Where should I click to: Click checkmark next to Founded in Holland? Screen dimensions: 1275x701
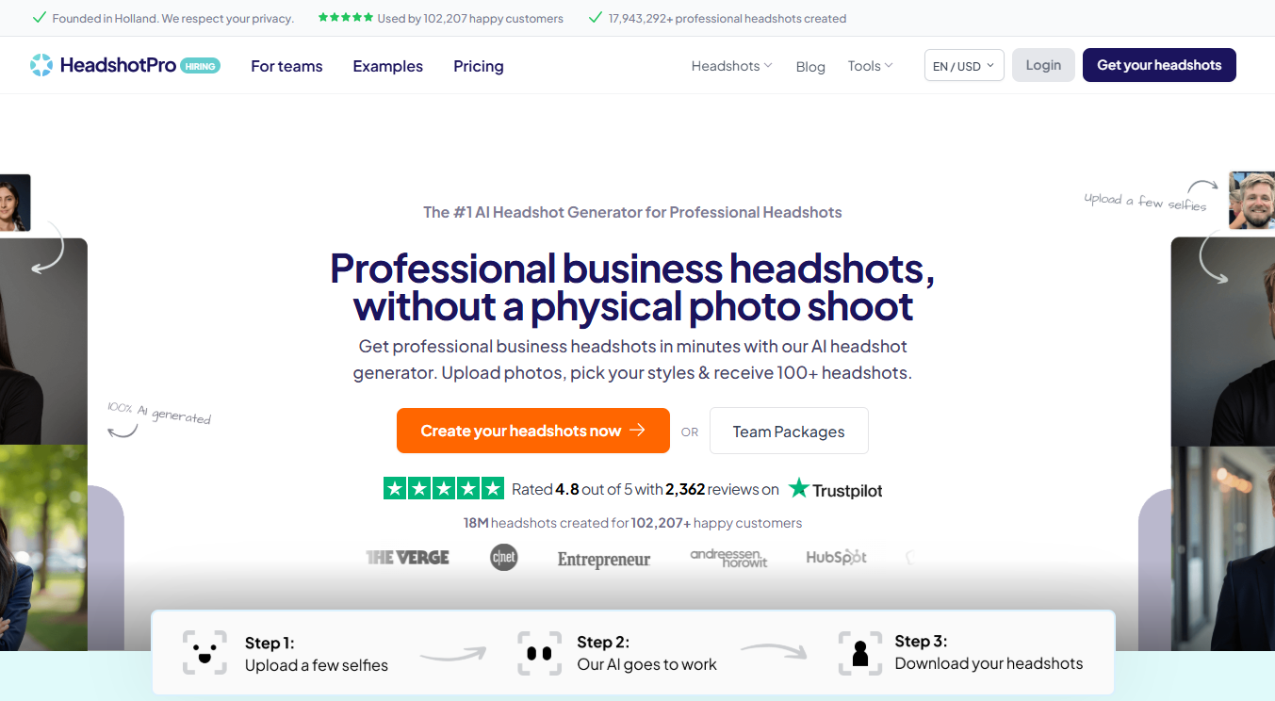tap(39, 18)
